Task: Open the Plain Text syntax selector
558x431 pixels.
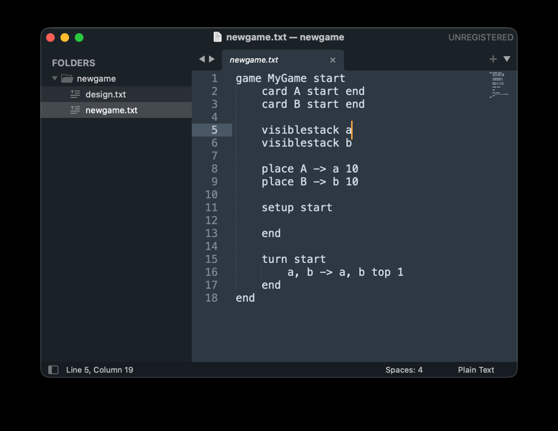Action: pos(475,370)
